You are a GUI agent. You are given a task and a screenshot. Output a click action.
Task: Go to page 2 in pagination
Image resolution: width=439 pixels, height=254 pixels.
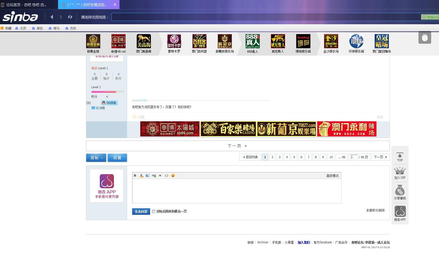click(272, 157)
